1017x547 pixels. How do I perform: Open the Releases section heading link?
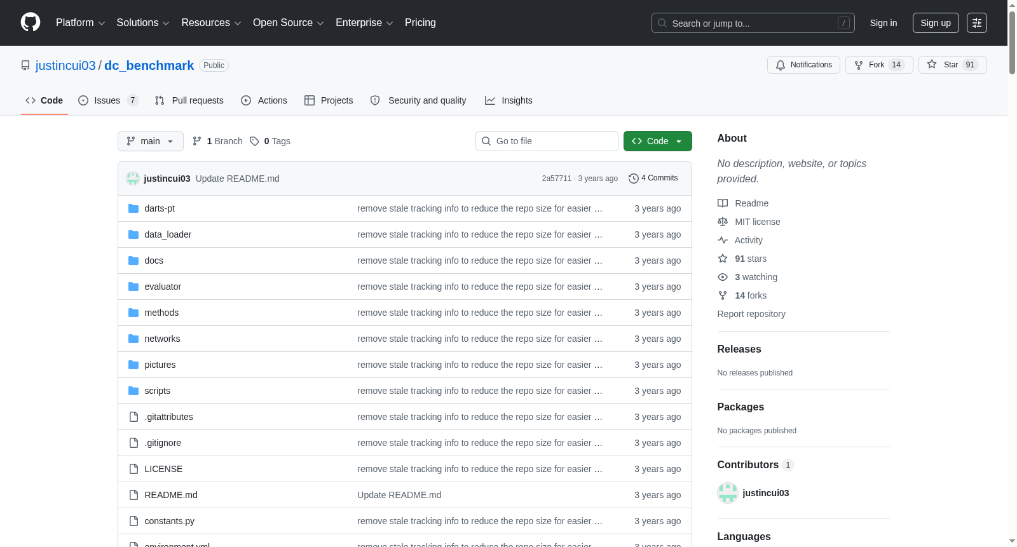[739, 349]
